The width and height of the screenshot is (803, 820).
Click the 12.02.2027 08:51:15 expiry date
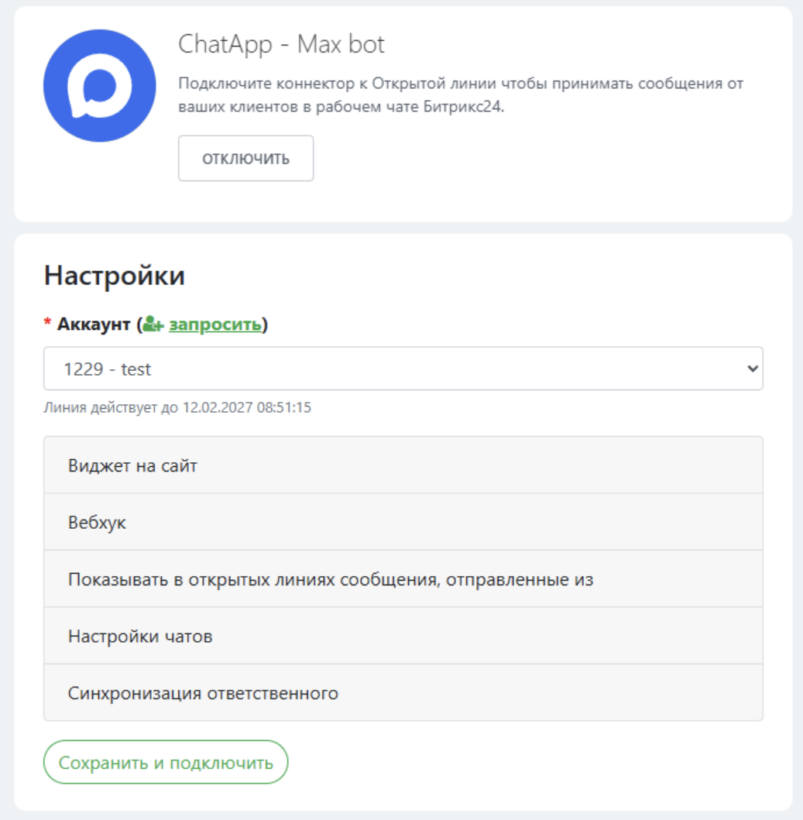point(246,407)
